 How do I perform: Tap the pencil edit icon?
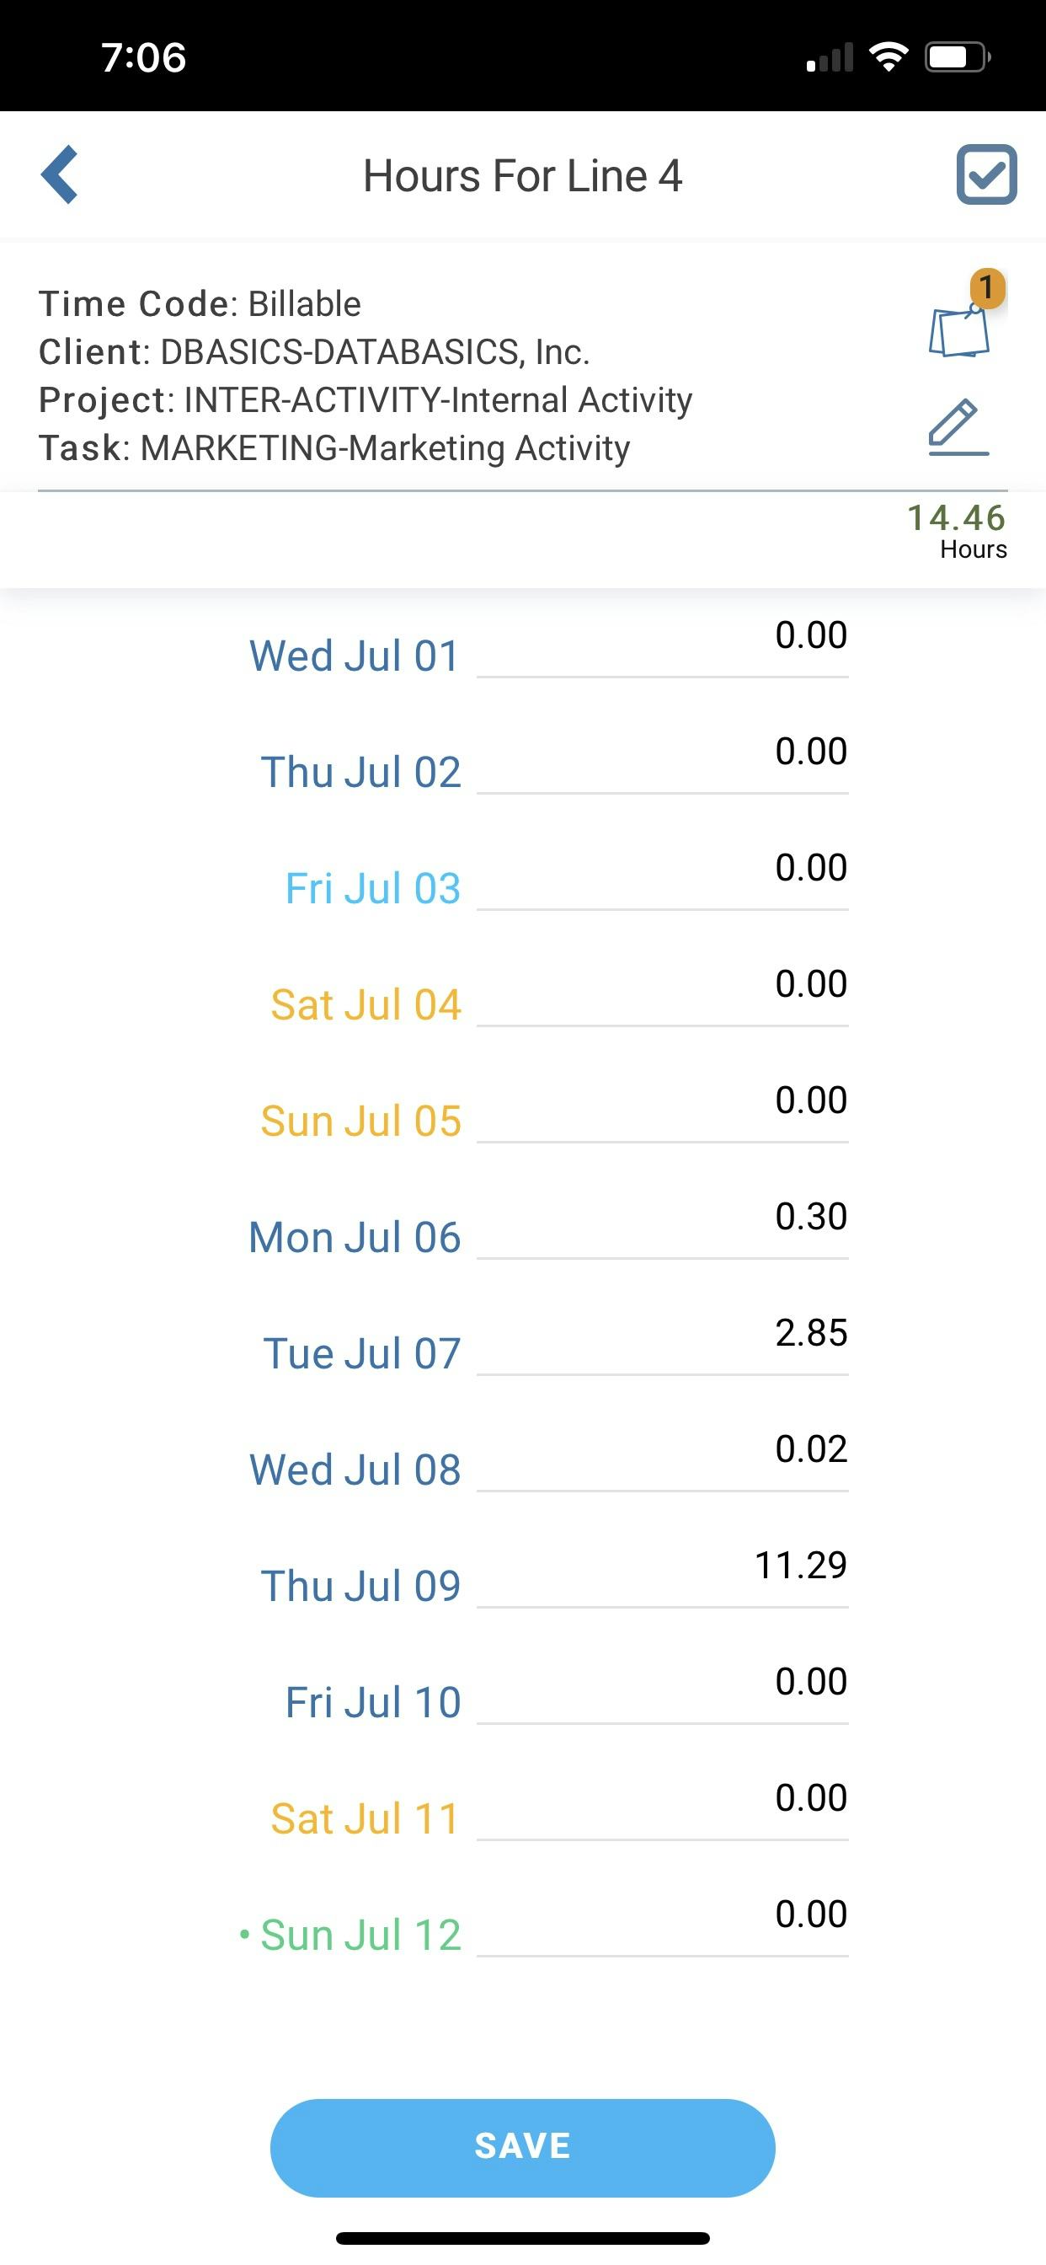point(958,427)
